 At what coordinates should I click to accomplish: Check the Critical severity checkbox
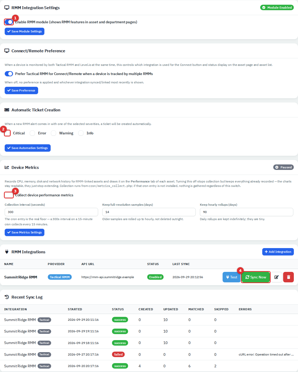tap(8, 133)
